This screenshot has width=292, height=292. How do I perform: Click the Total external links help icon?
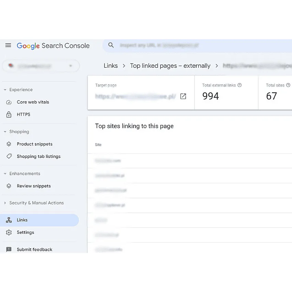(x=239, y=85)
